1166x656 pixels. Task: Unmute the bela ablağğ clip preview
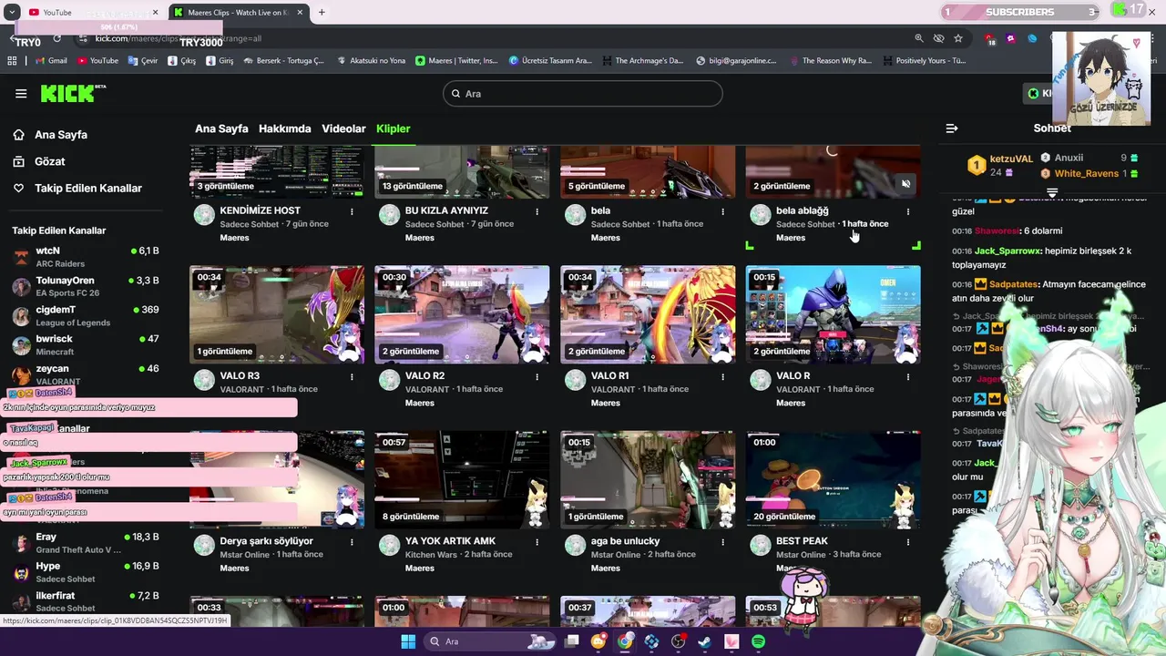pyautogui.click(x=905, y=184)
